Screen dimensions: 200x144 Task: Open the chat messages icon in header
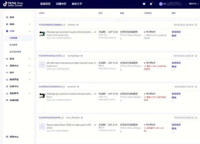(x=144, y=4)
